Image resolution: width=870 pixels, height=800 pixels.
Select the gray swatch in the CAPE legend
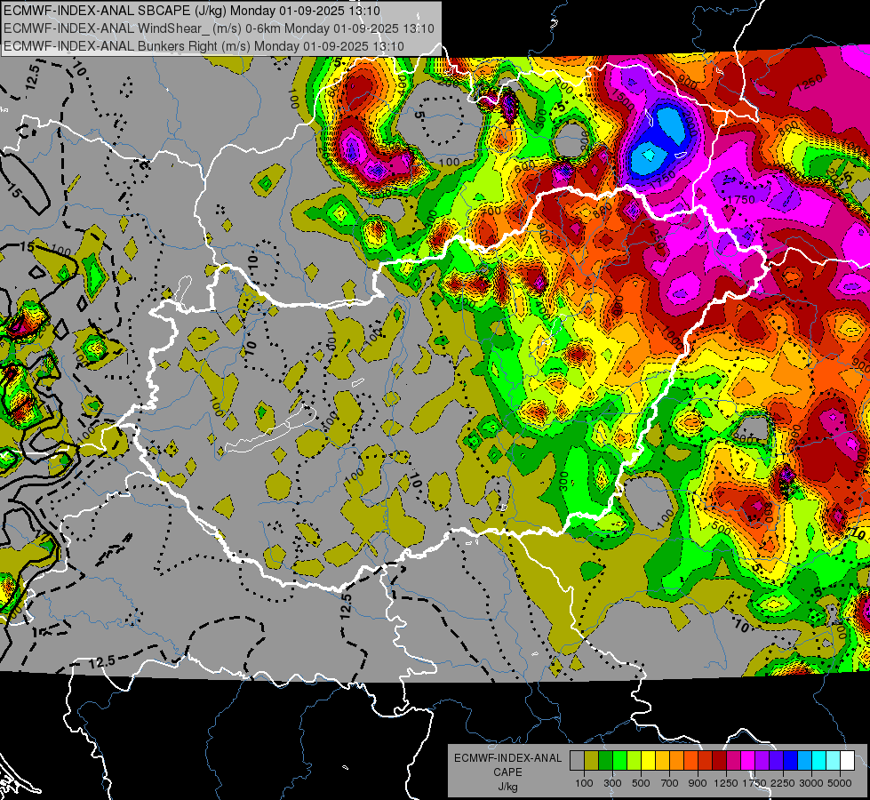click(577, 761)
